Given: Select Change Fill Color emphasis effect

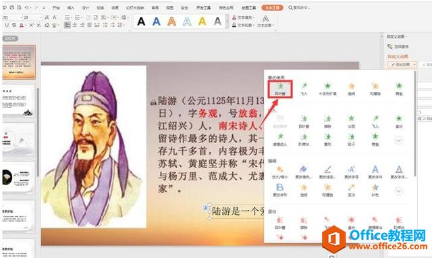Looking at the screenshot, I should click(304, 172).
